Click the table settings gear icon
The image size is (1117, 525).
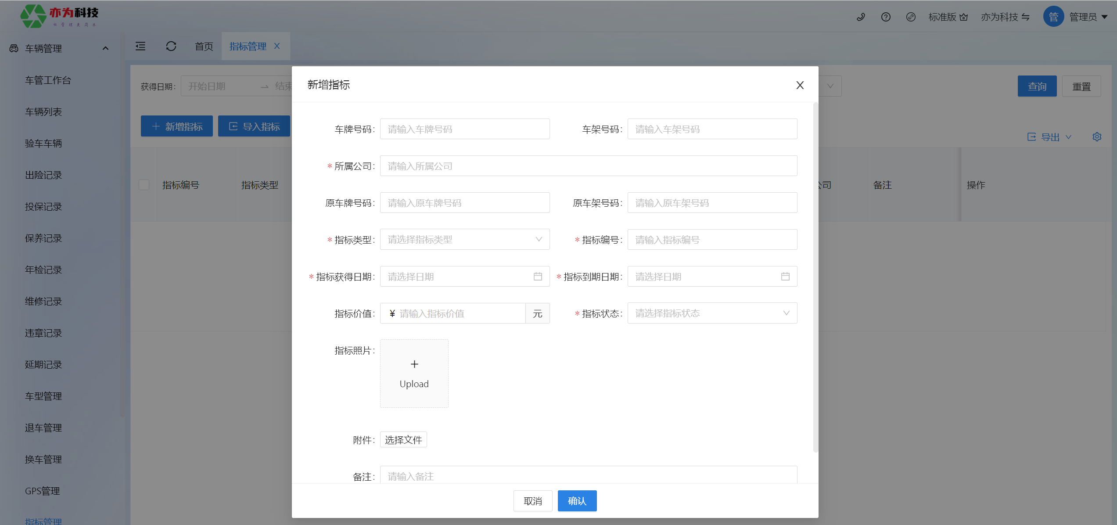point(1097,137)
